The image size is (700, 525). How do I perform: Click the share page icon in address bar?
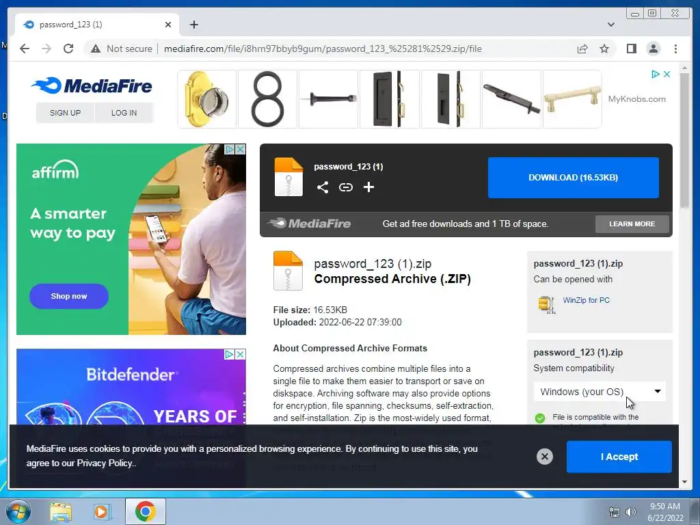click(x=582, y=49)
